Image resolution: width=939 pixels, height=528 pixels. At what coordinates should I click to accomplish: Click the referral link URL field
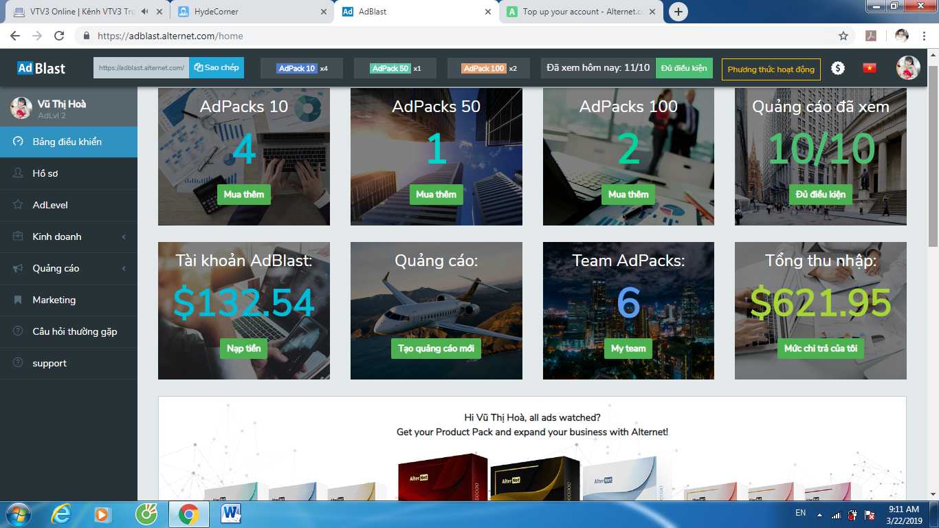click(141, 68)
